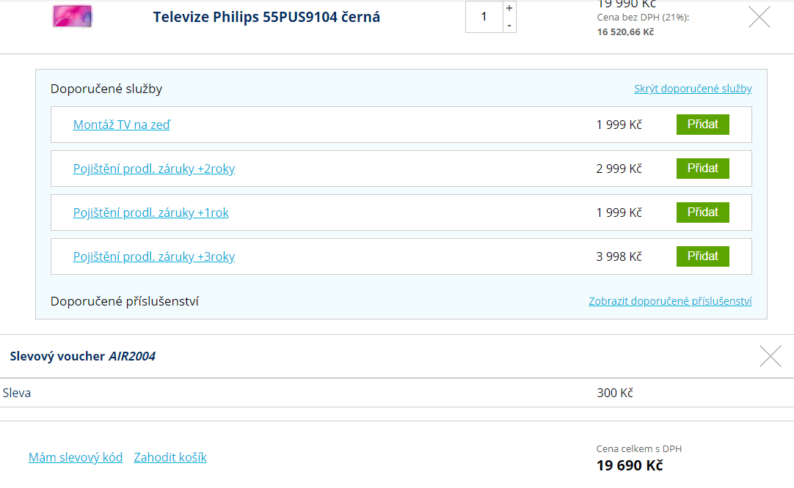Select the 2 999 Kč price
This screenshot has width=794, height=488.
pyautogui.click(x=619, y=169)
